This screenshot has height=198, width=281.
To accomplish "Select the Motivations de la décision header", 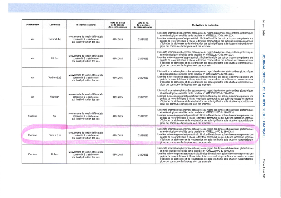I will coord(205,25).
